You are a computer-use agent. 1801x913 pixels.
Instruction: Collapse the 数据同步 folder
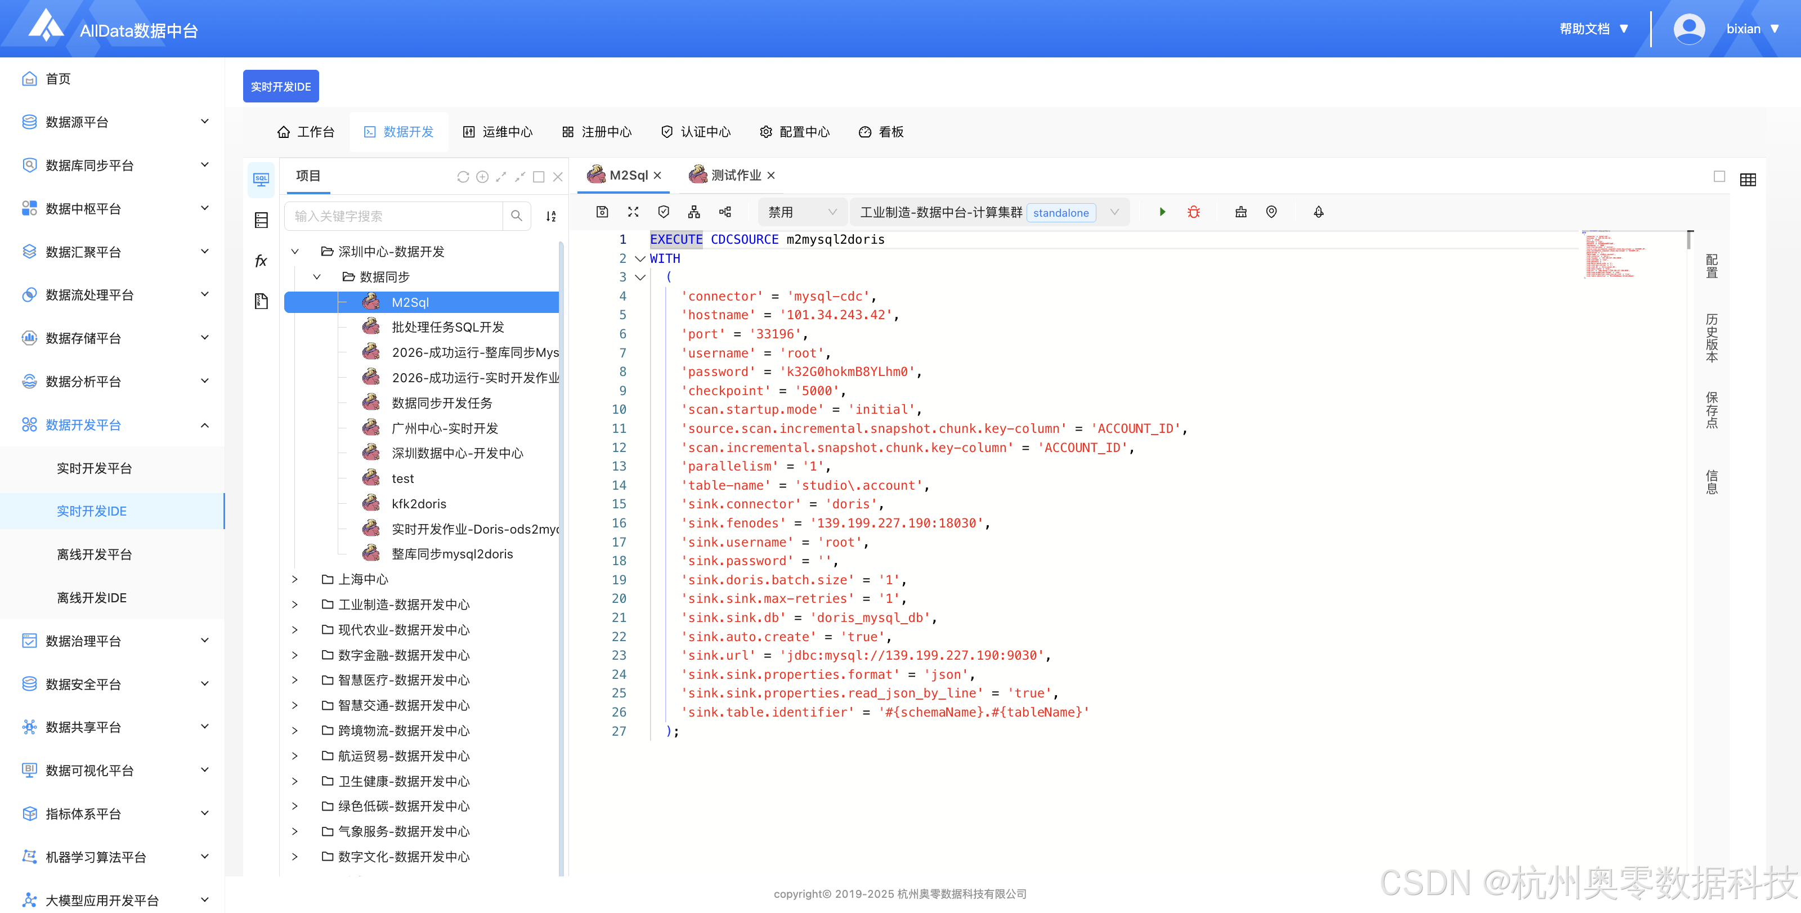[317, 277]
